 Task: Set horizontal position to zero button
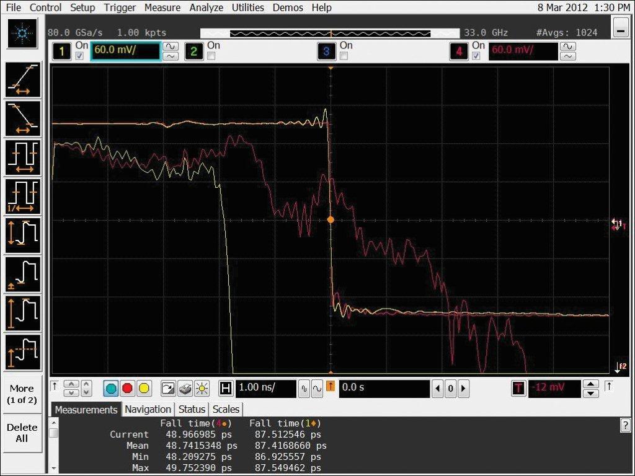pos(450,389)
